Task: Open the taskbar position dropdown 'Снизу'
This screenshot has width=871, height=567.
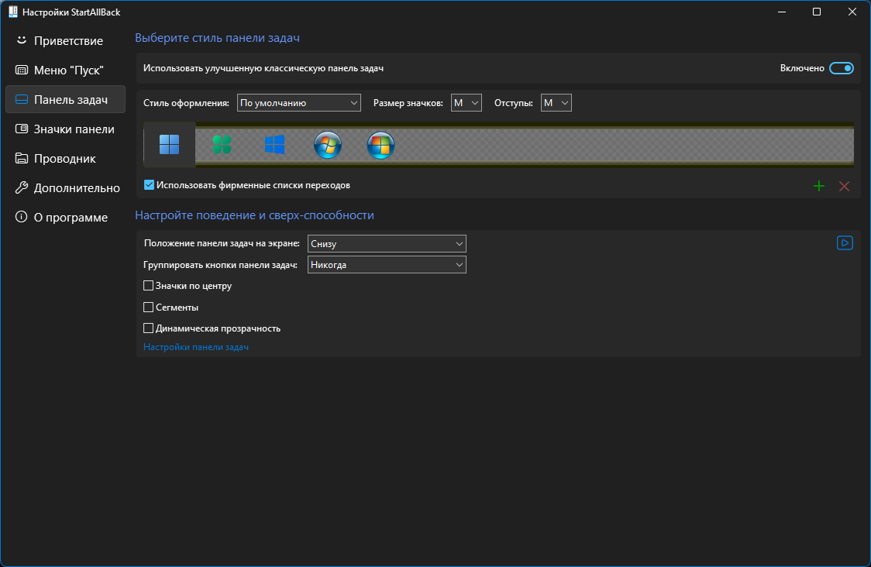Action: pyautogui.click(x=387, y=243)
